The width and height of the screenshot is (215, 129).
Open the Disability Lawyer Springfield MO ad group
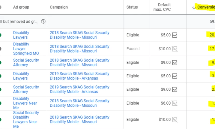click(x=26, y=49)
